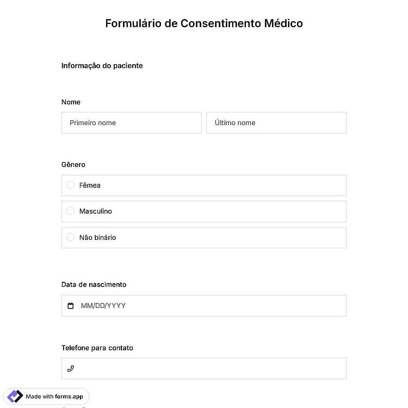This screenshot has height=408, width=408.
Task: Select the Fêmea radio circle
Action: tap(71, 185)
